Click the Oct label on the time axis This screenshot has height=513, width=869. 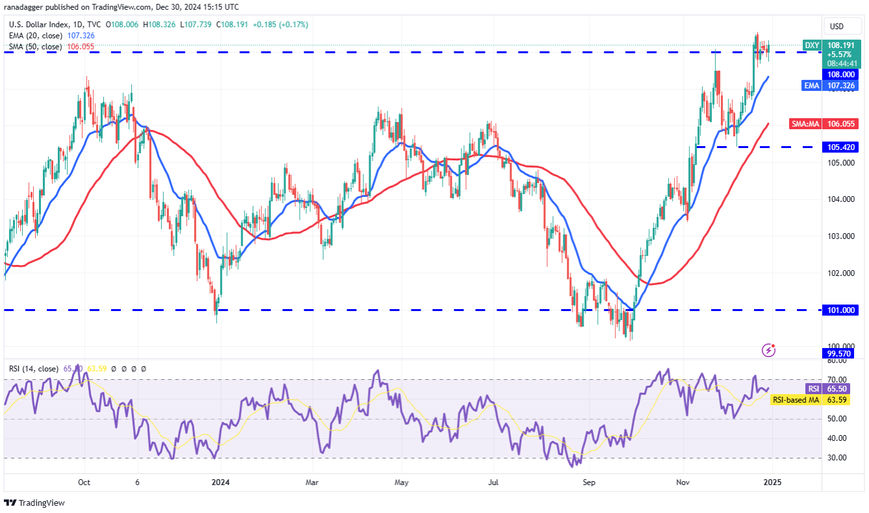pos(84,483)
